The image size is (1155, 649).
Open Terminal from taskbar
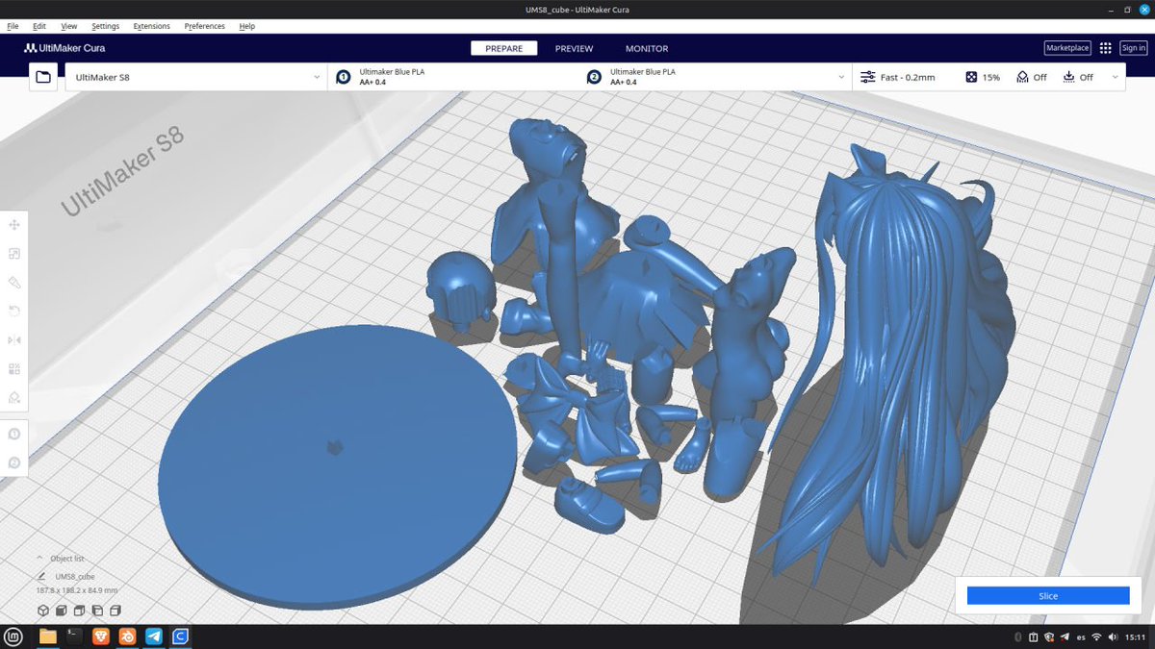point(74,637)
